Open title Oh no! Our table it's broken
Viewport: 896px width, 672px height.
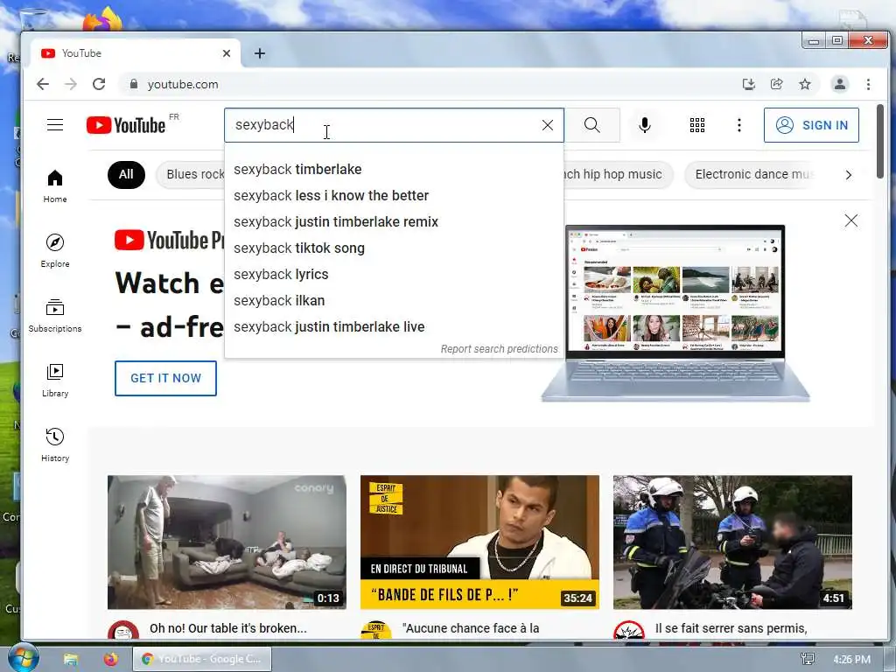point(228,628)
